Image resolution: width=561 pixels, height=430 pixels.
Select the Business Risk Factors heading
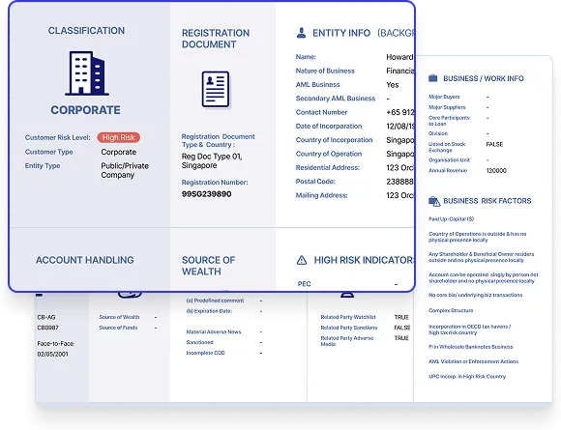click(487, 201)
